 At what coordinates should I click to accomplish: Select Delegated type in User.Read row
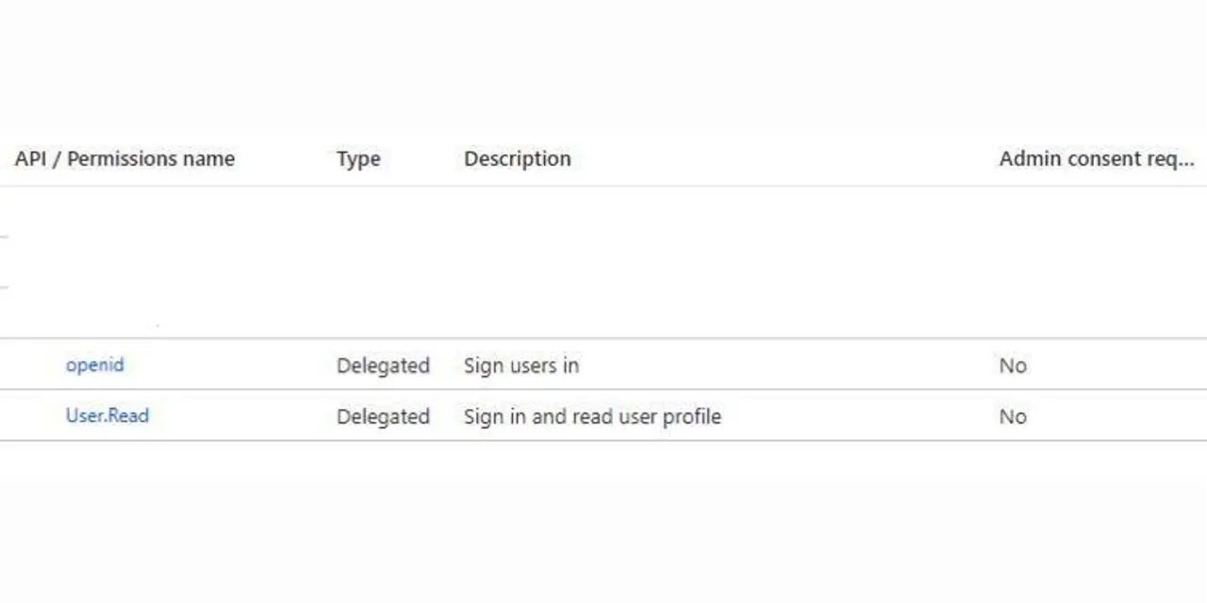tap(383, 416)
